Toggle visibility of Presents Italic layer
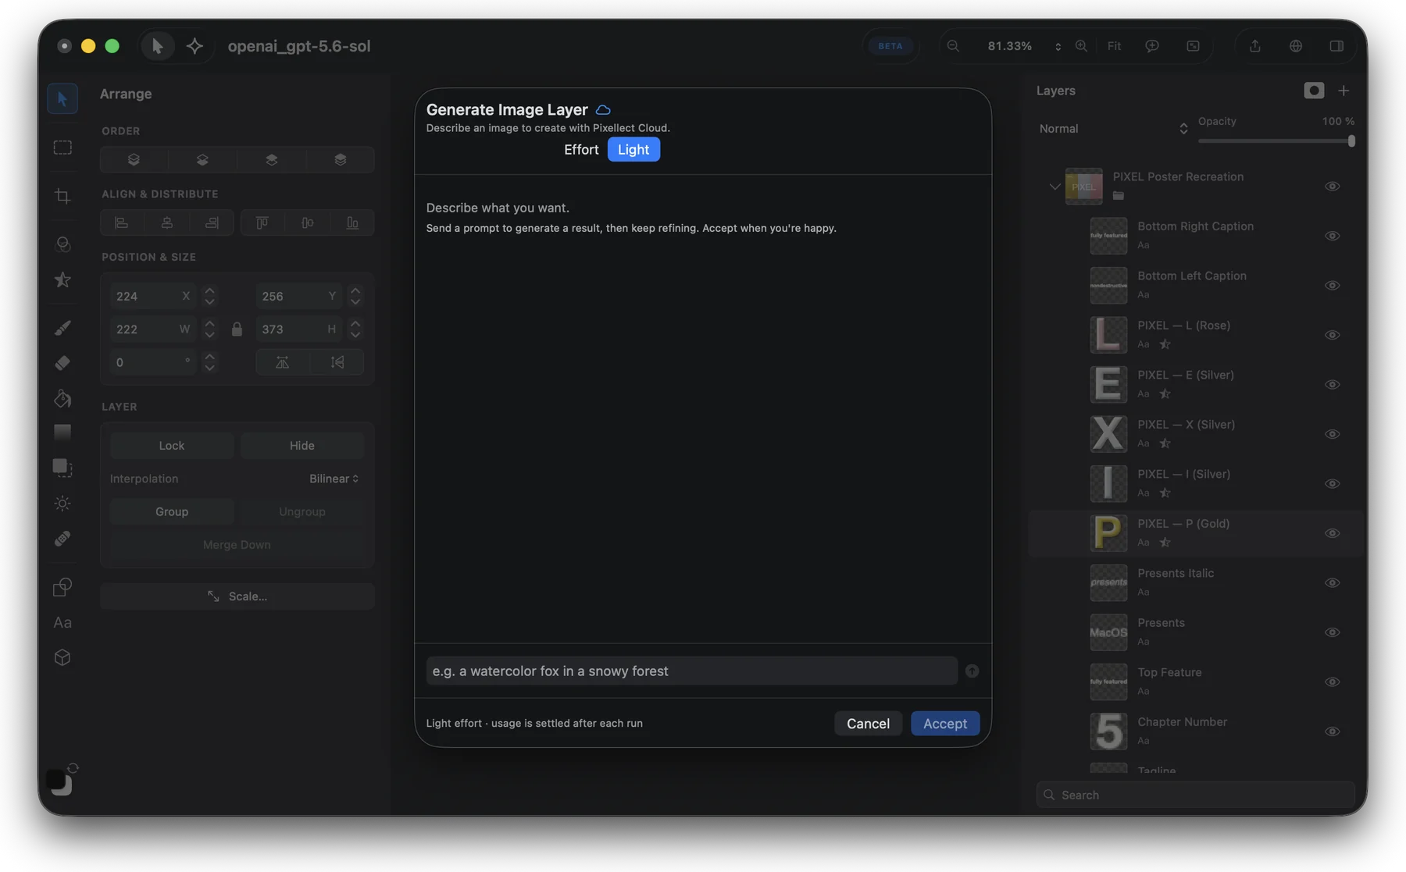This screenshot has width=1406, height=872. (1333, 583)
